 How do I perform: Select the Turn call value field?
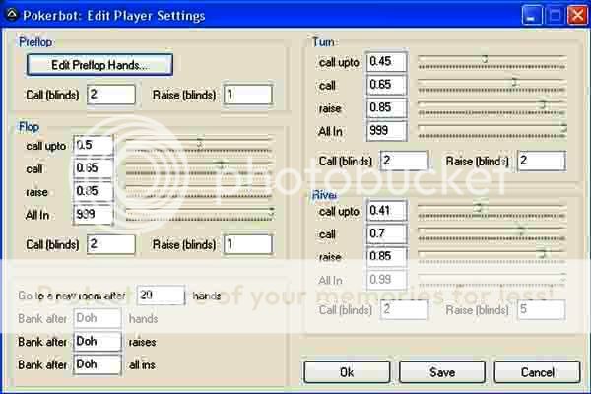tap(387, 85)
